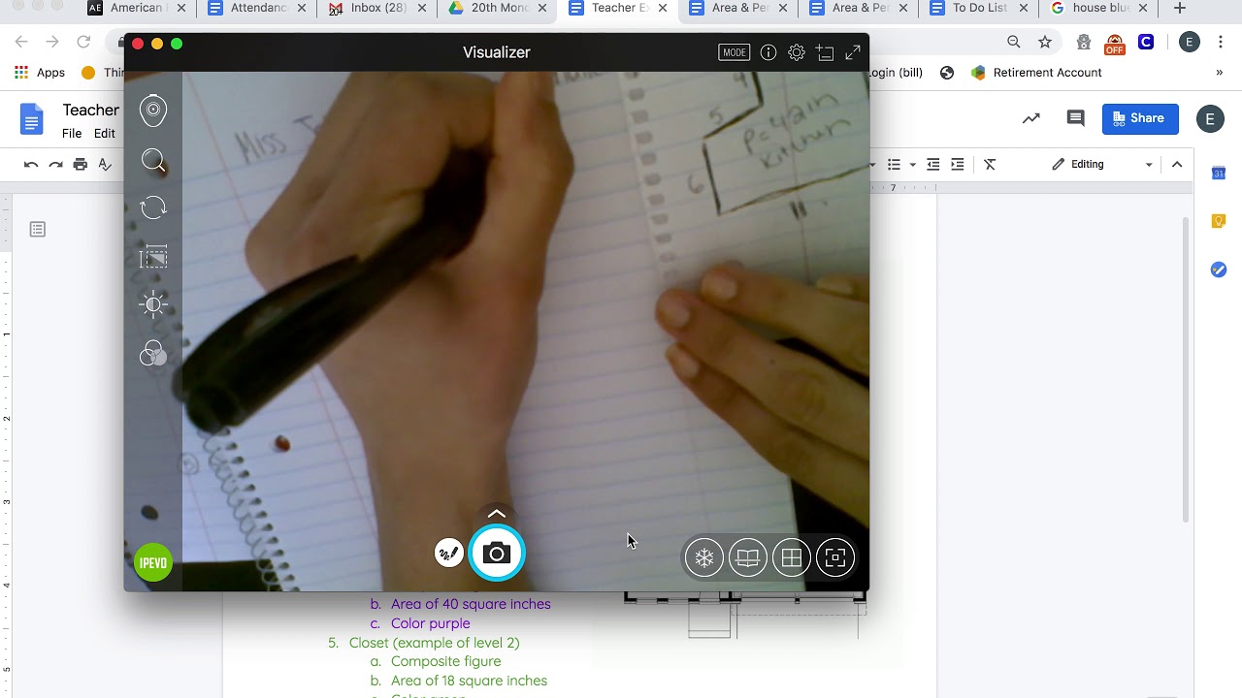
Task: Open the info icon in Visualizer title bar
Action: [768, 52]
